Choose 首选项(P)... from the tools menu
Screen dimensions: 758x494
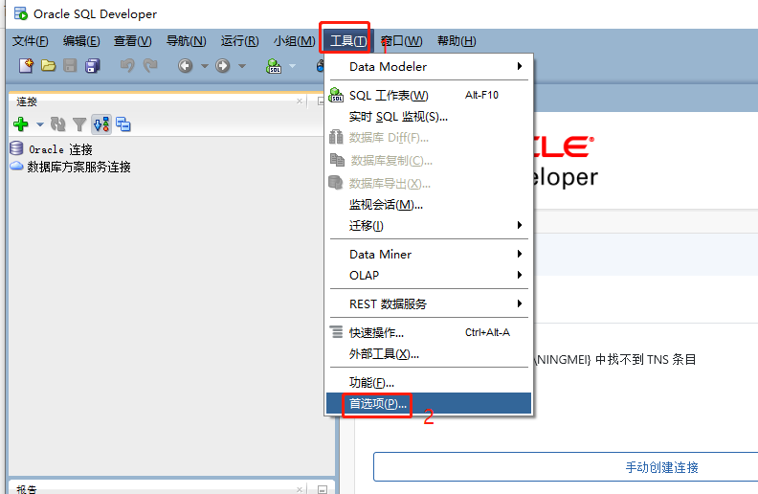pos(429,403)
